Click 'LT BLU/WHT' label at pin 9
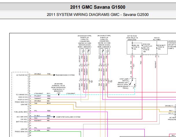The image size is (176, 137). (x=38, y=93)
